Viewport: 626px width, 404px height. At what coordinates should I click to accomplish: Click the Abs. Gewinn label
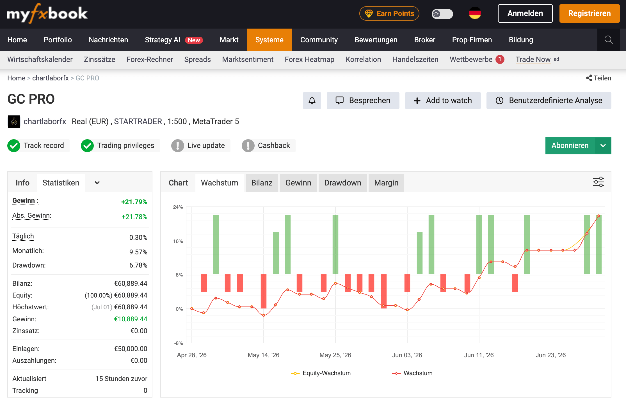(x=32, y=216)
